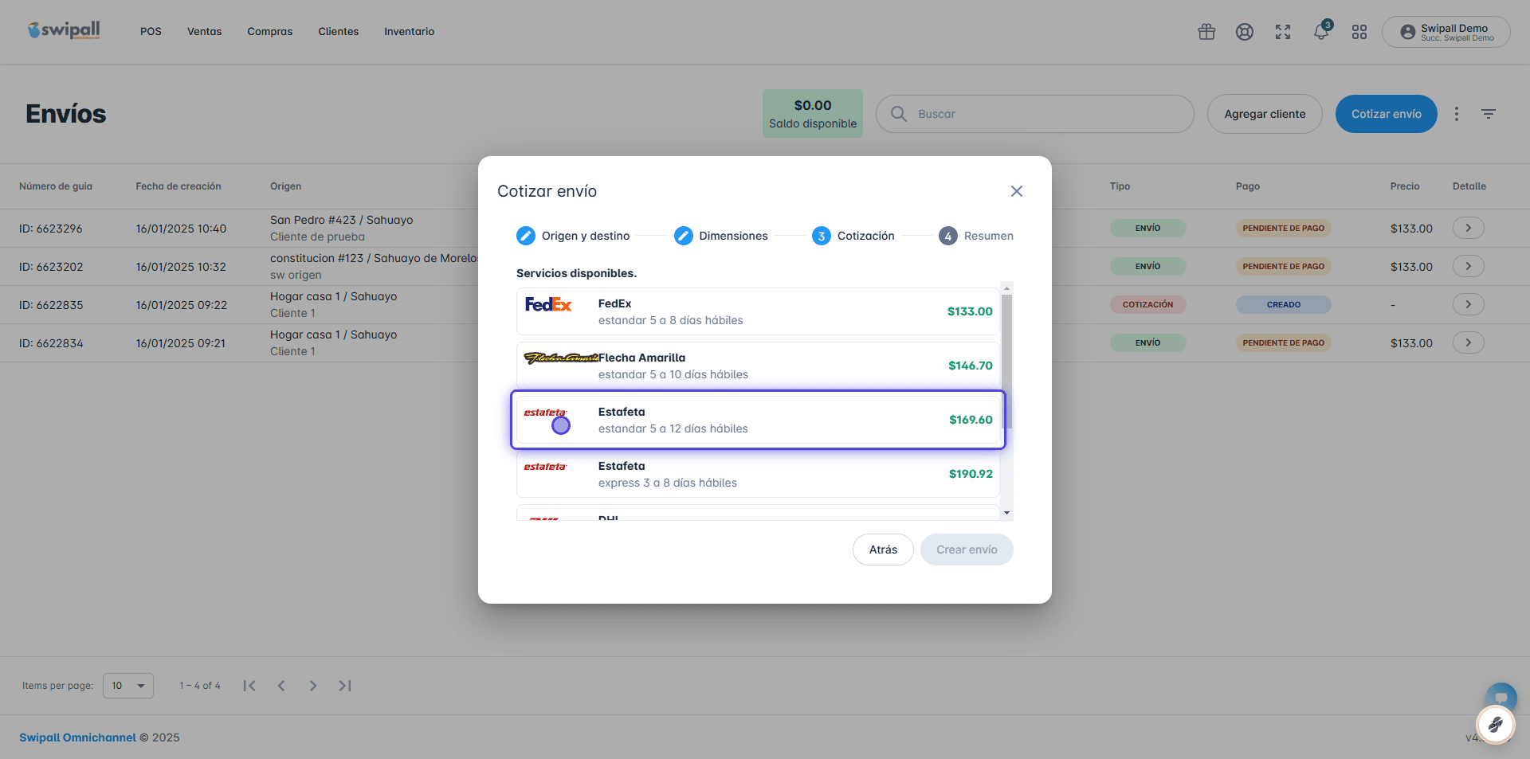Open the gift rewards icon
The height and width of the screenshot is (759, 1530).
click(1206, 32)
